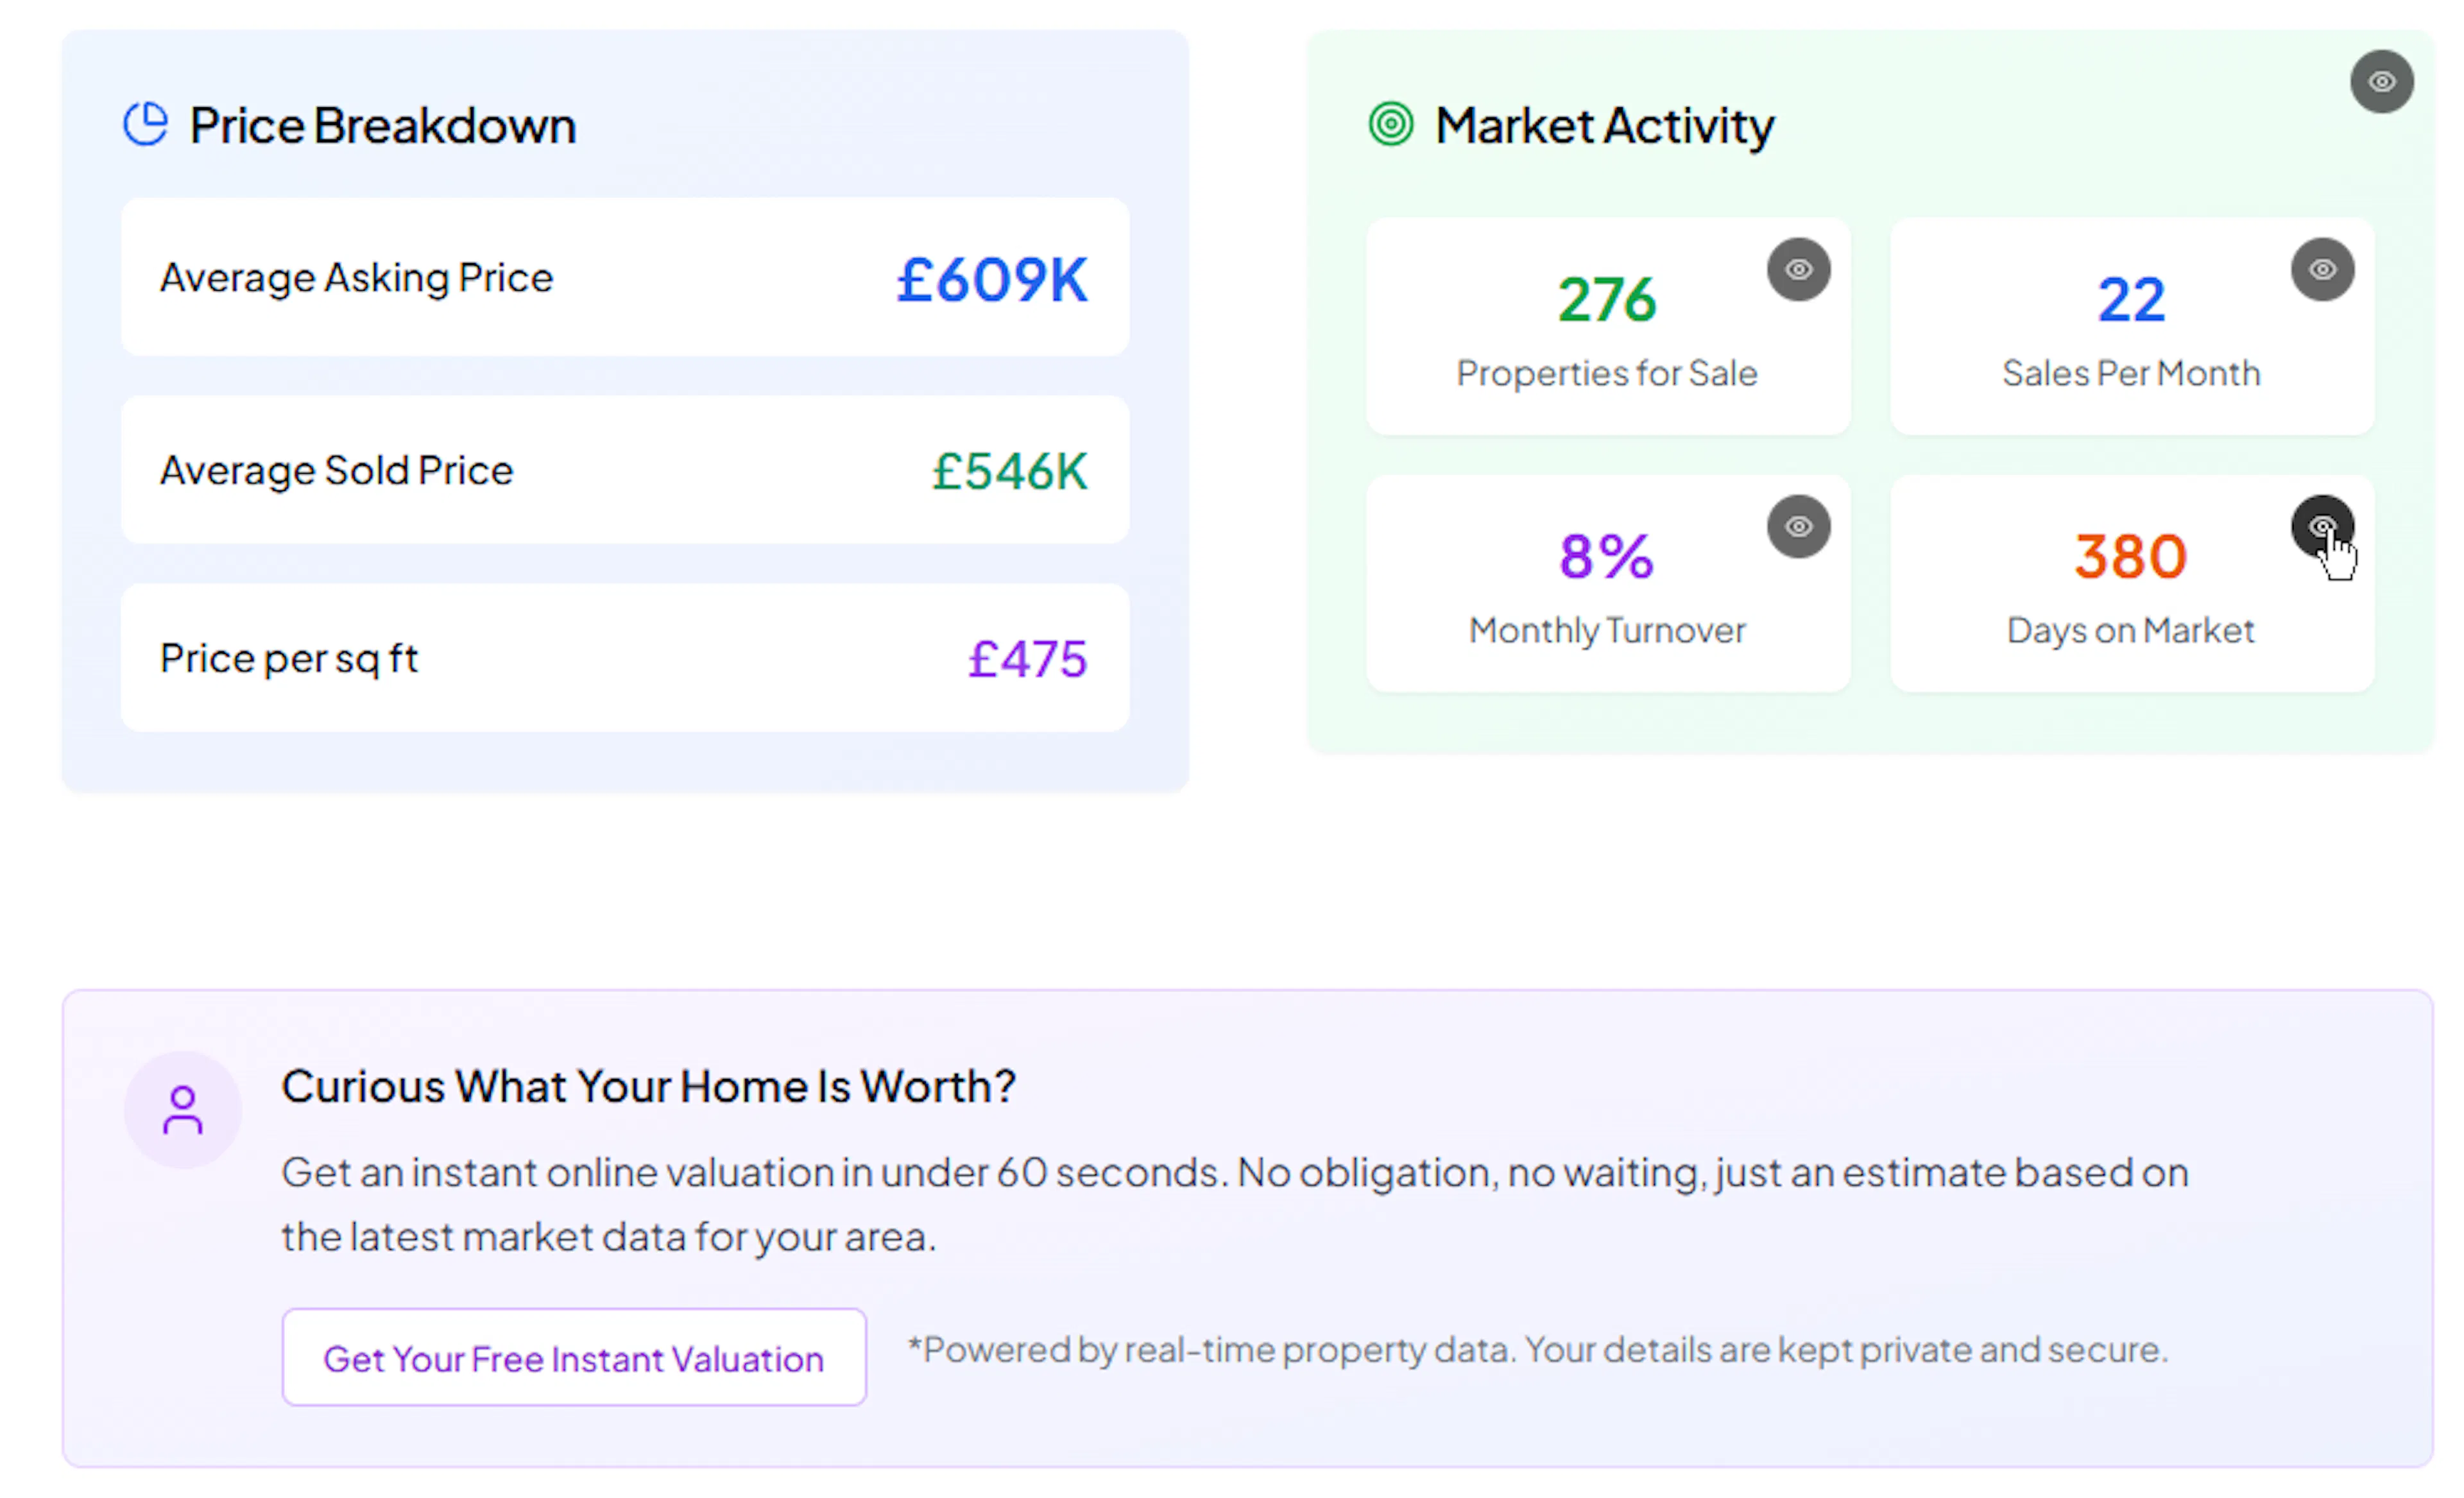
Task: Click the green target icon beside Market Activity
Action: [1390, 125]
